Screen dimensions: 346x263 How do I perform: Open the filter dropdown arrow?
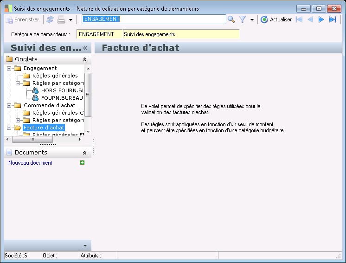252,20
